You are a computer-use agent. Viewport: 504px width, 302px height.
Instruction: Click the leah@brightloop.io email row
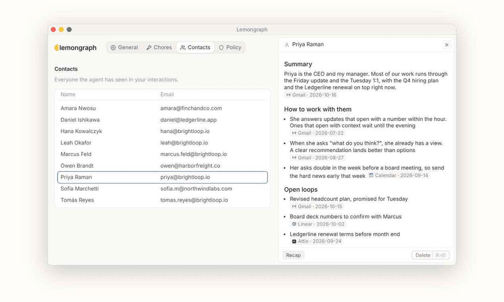coord(163,143)
